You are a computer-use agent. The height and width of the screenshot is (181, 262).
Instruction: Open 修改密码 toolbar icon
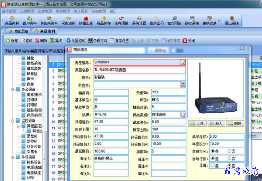156,20
